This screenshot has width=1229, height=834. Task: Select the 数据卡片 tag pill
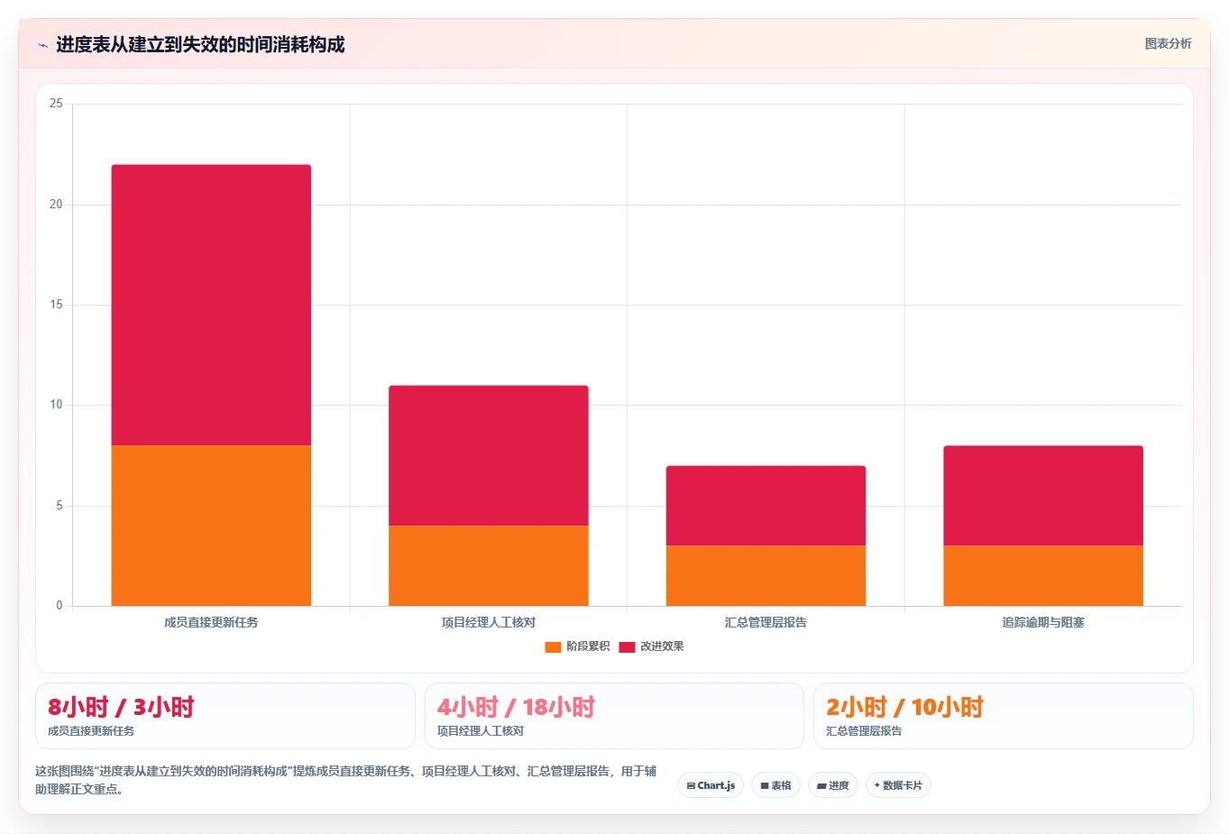click(x=898, y=785)
